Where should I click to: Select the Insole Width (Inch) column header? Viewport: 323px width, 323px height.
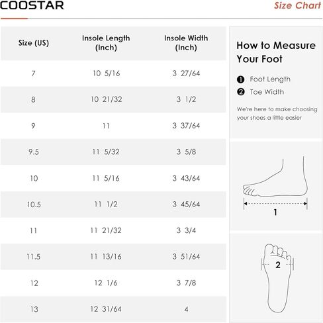click(x=186, y=43)
